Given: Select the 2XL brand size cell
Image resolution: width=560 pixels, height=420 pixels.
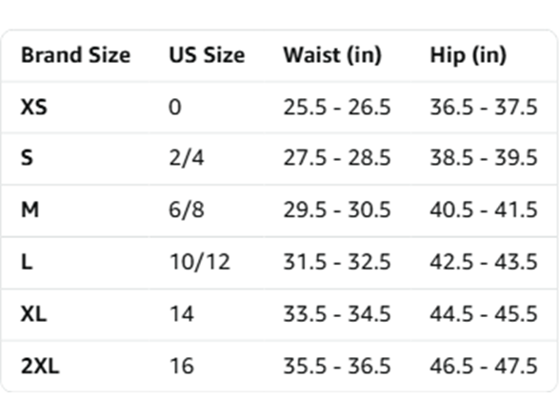Looking at the screenshot, I should click(x=40, y=366).
